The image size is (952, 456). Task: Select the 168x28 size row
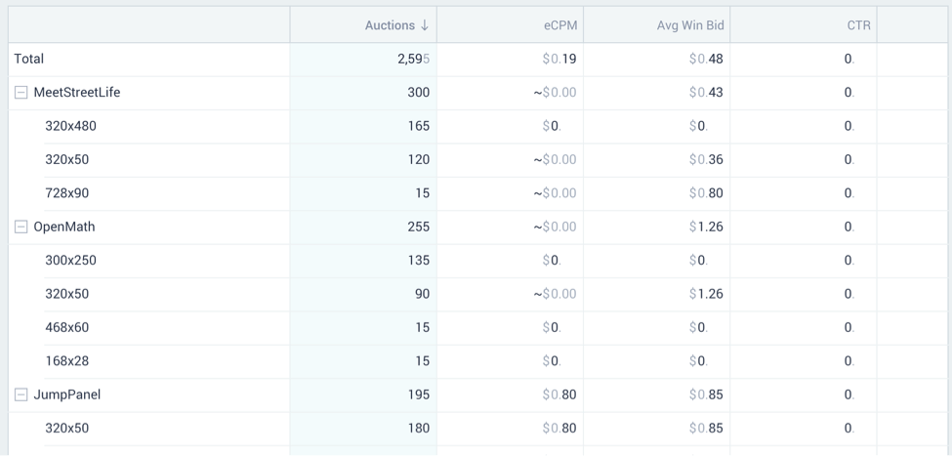(x=66, y=361)
